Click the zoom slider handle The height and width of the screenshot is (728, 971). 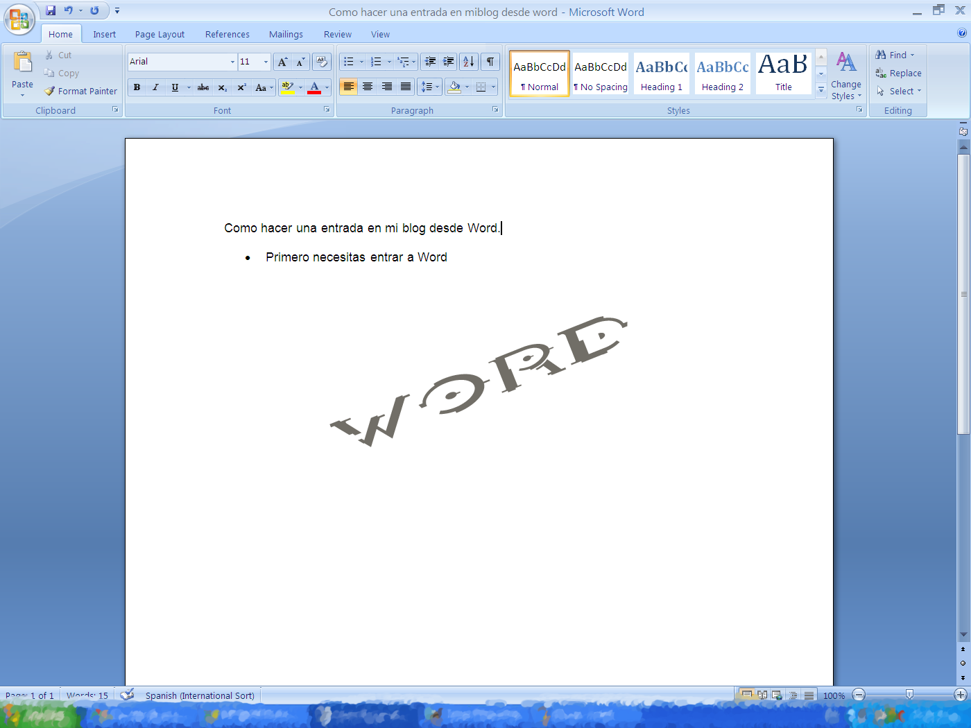909,694
